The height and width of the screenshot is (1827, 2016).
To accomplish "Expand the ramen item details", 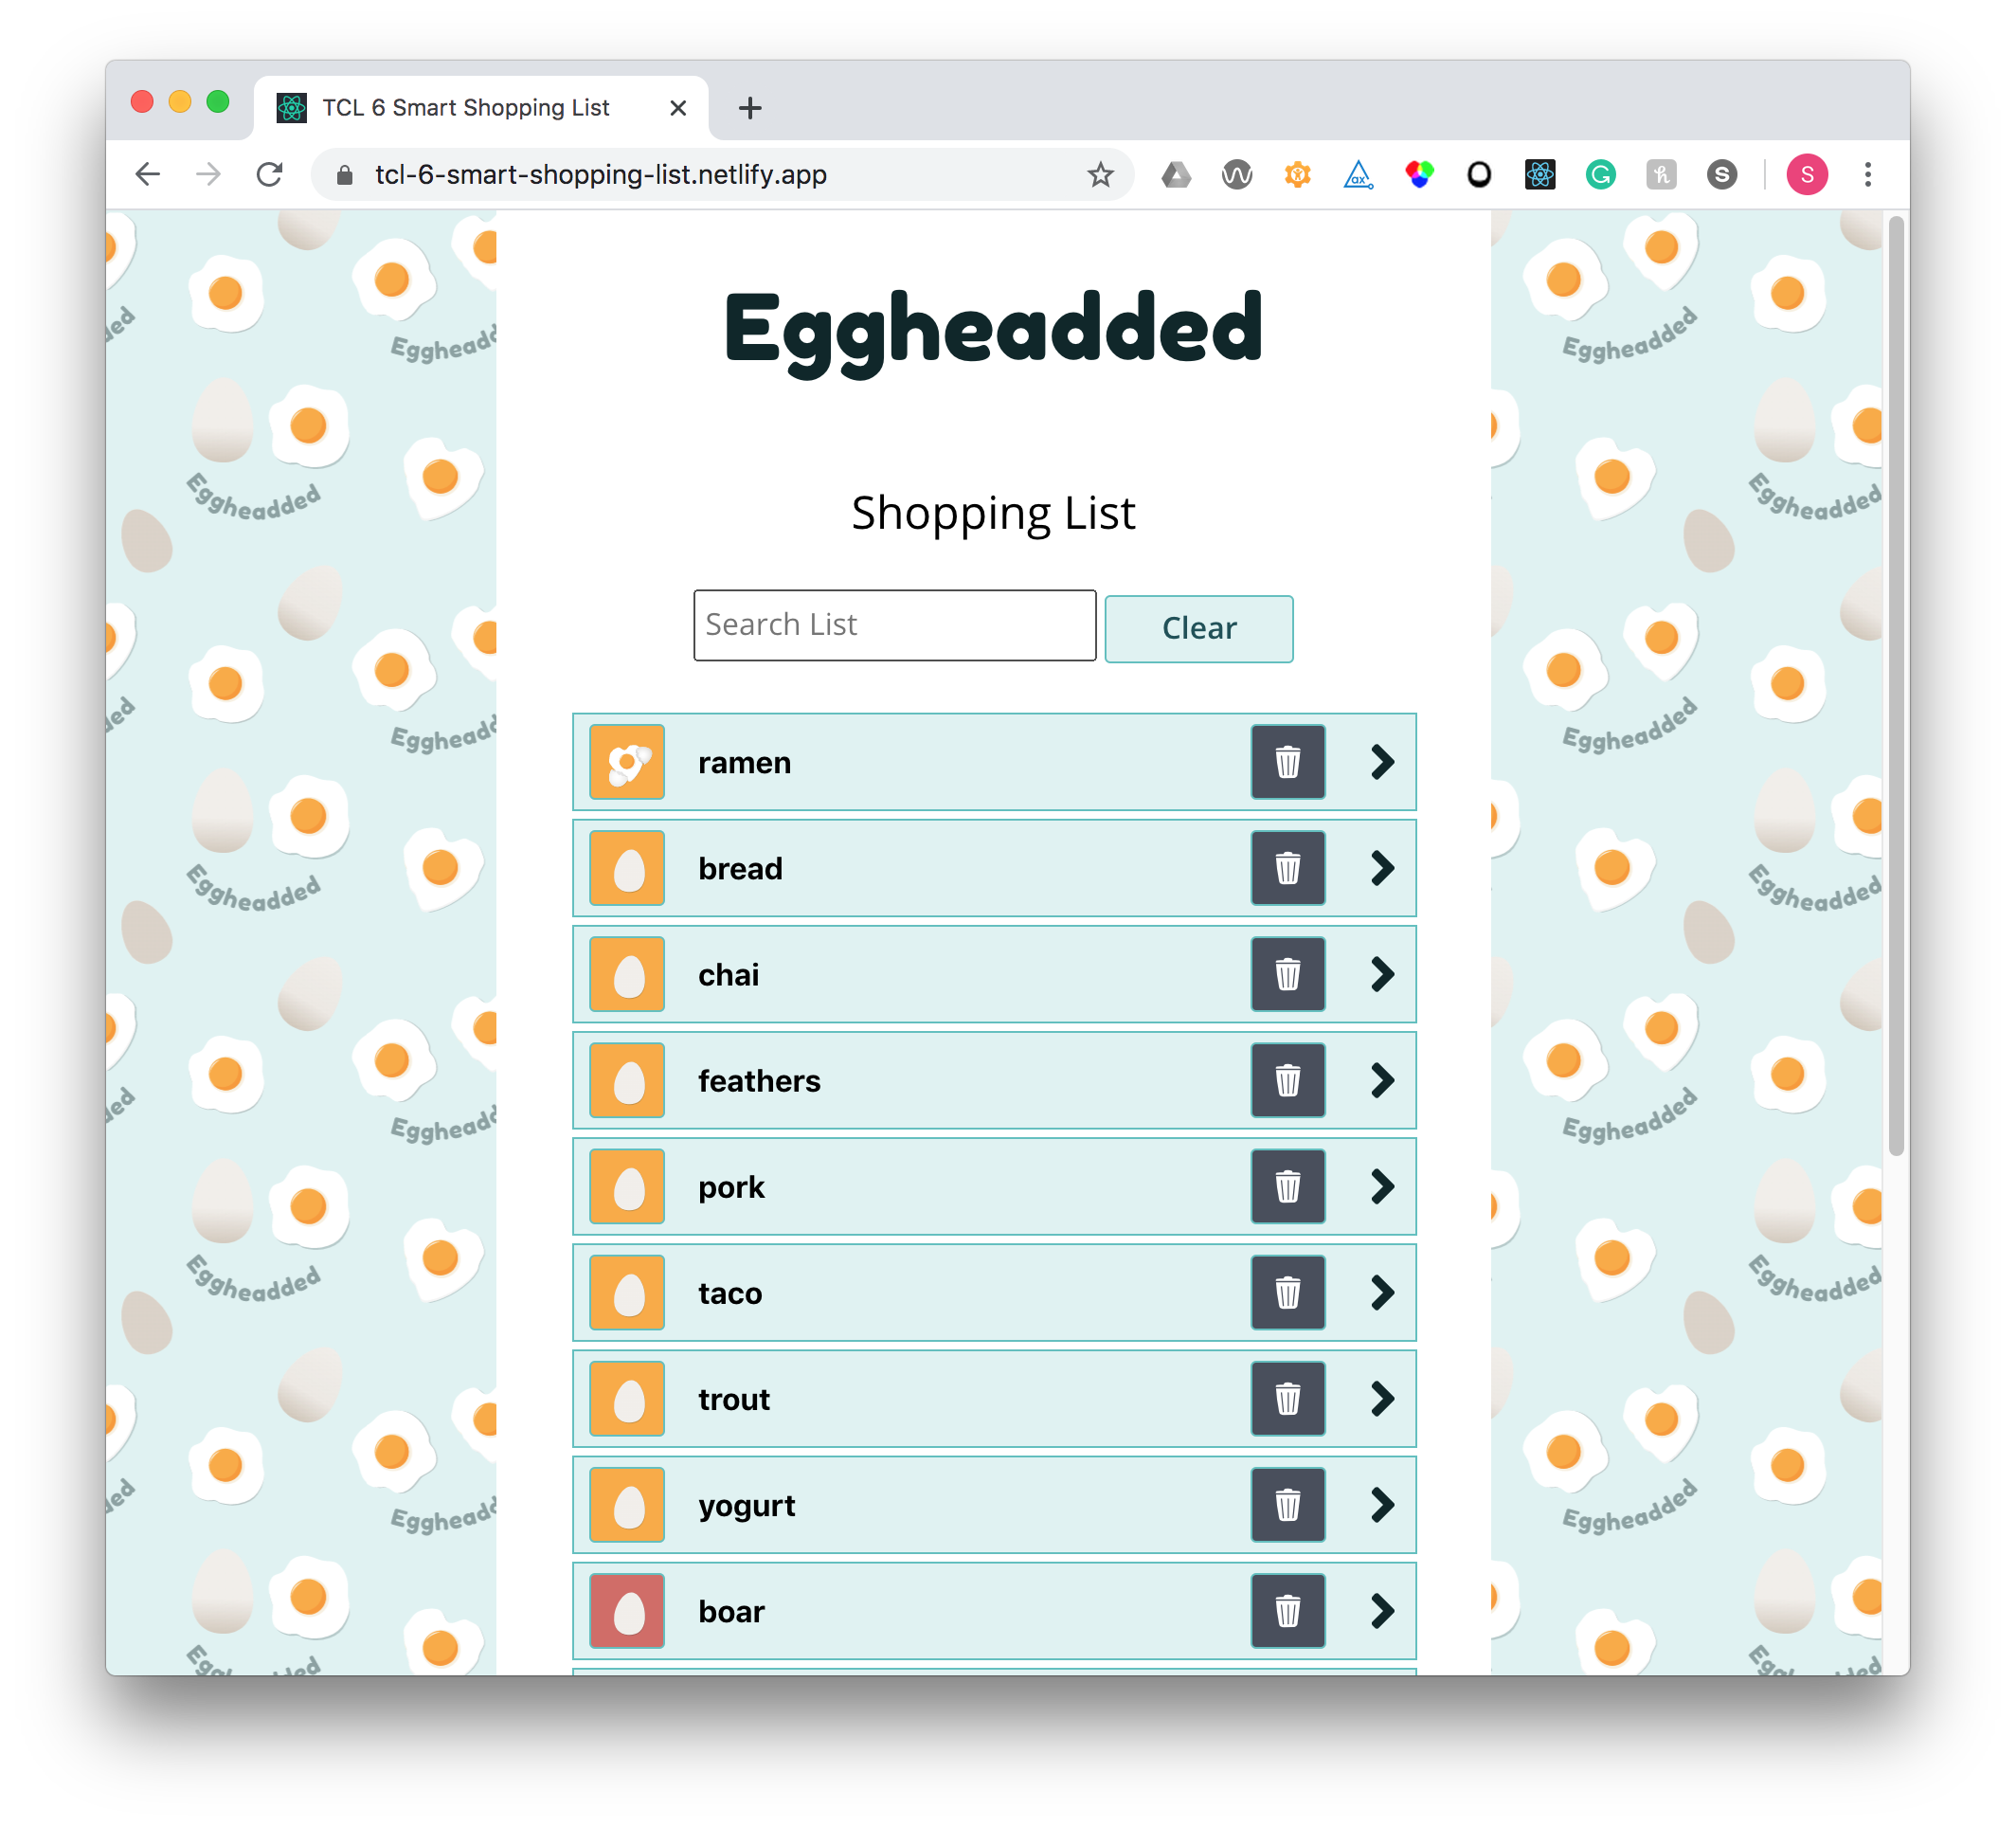I will pyautogui.click(x=1384, y=761).
